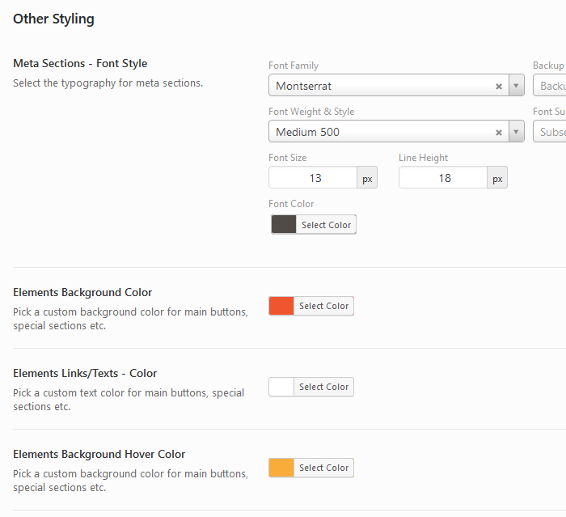Click the Medium 500 font weight field

coord(380,132)
